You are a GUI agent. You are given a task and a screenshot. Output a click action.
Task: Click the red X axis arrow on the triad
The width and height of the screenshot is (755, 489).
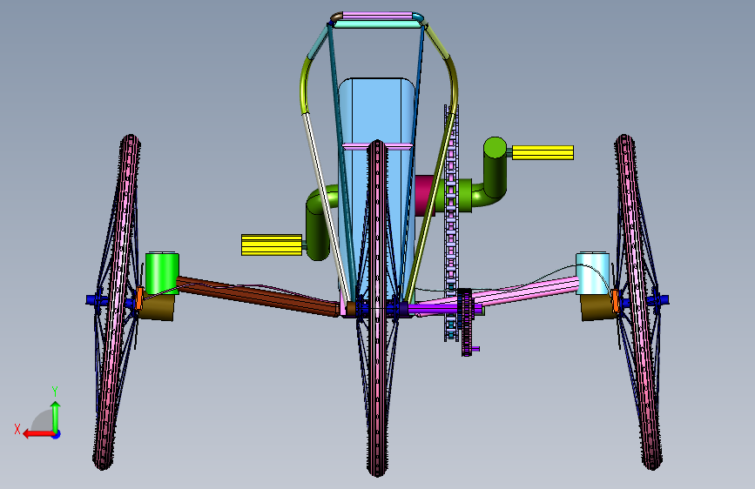tap(37, 434)
